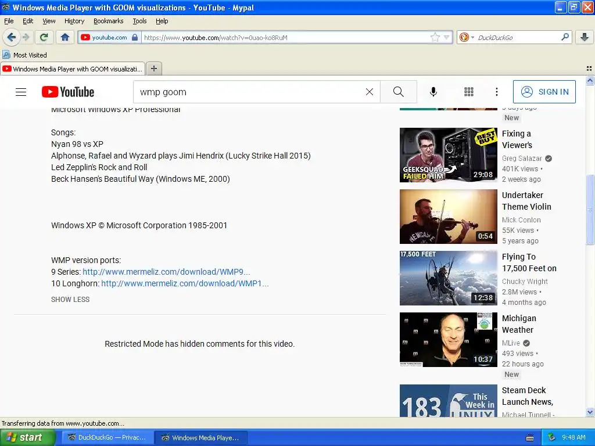The width and height of the screenshot is (595, 446).
Task: Open a new tab with plus button
Action: pyautogui.click(x=153, y=69)
